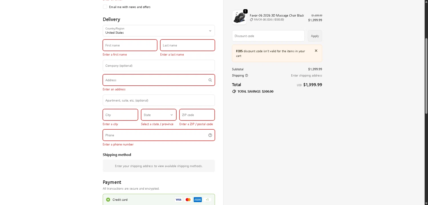The image size is (428, 205).
Task: Click the First name field
Action: [130, 45]
